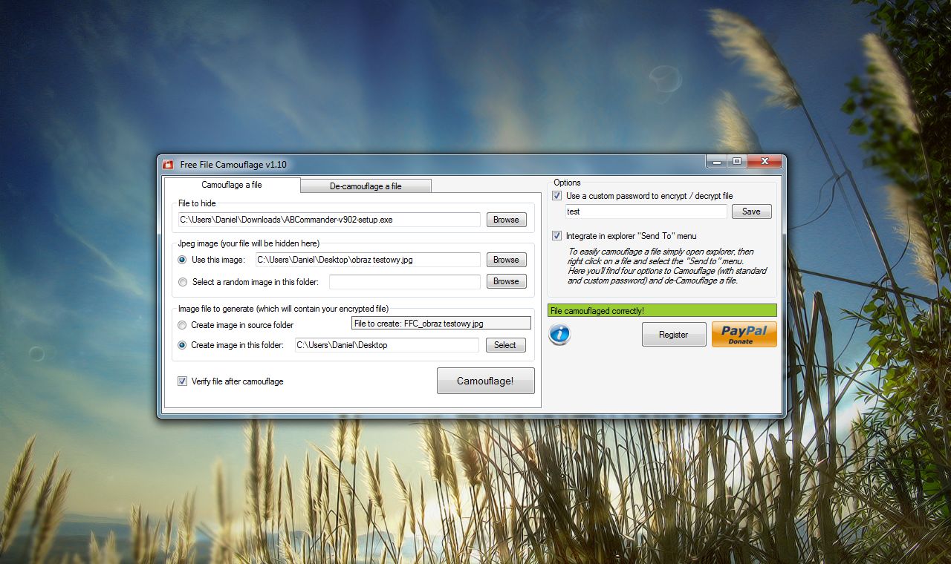Click the output folder path field
Image resolution: width=951 pixels, height=564 pixels.
[386, 345]
